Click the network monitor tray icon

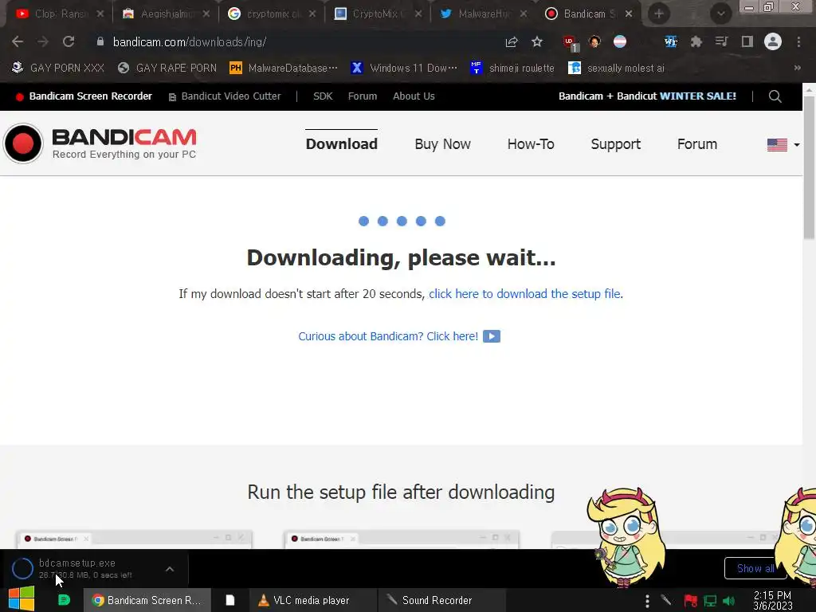pyautogui.click(x=710, y=601)
